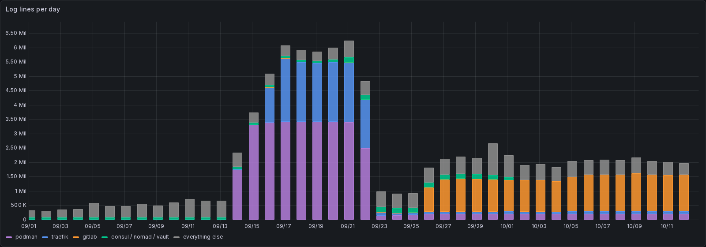Click the small bar at 09/23

[x=381, y=206]
